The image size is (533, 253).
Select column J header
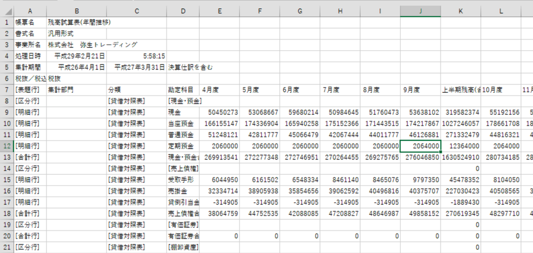point(420,11)
